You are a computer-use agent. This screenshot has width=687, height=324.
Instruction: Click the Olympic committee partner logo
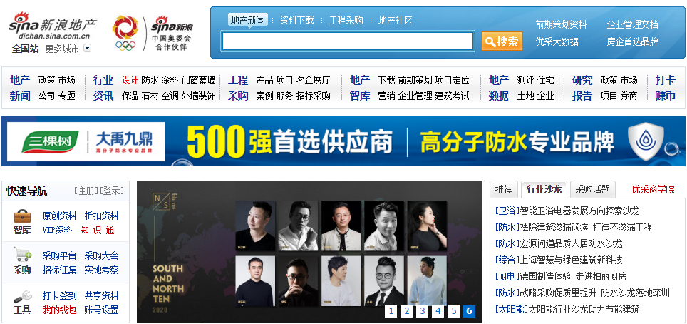coord(153,34)
